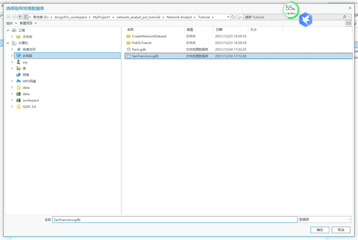This screenshot has width=358, height=240.
Task: Refresh the Tutorial folder listing
Action: [x=233, y=17]
